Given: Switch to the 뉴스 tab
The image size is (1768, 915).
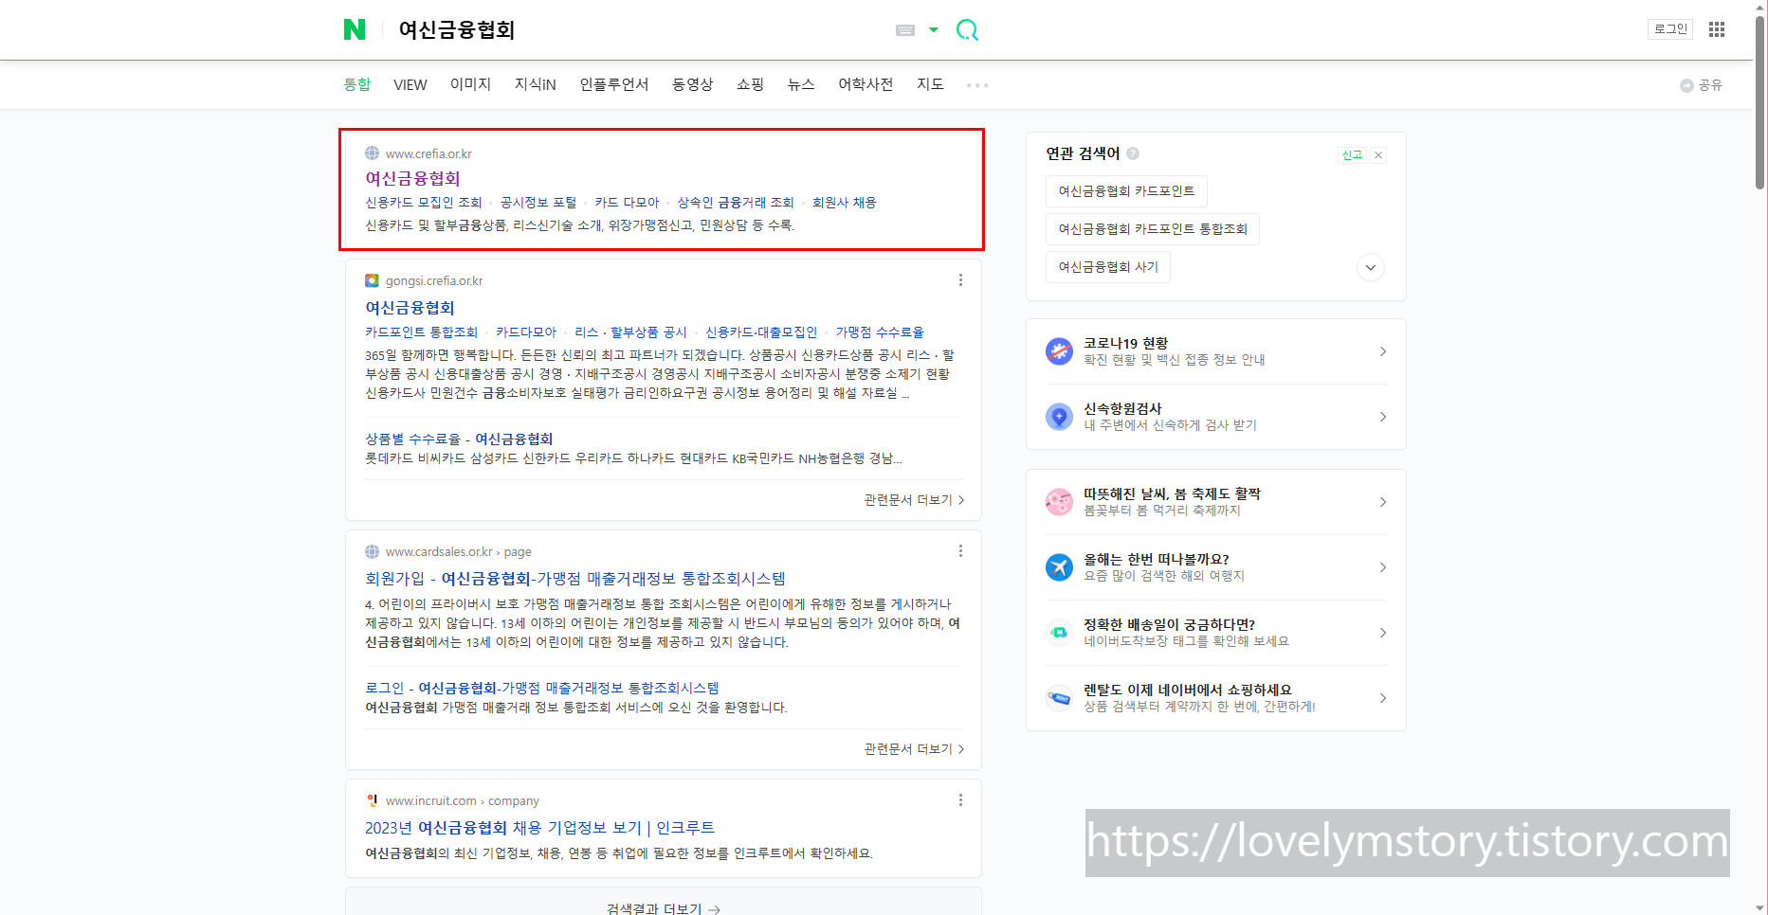Looking at the screenshot, I should pos(801,84).
